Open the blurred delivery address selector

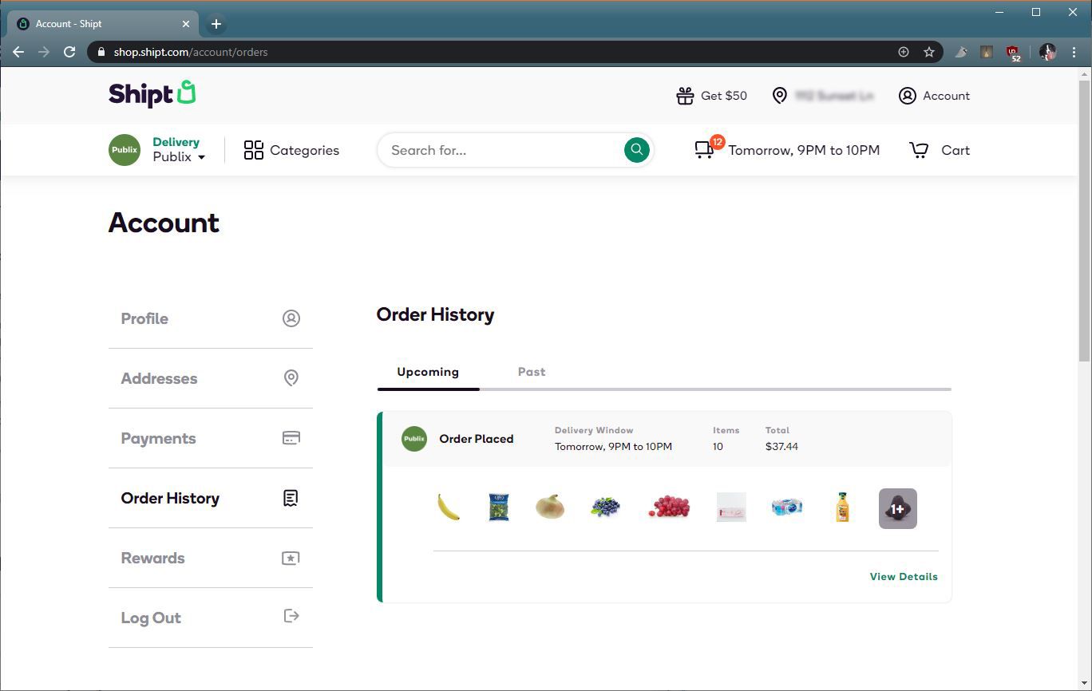(834, 96)
